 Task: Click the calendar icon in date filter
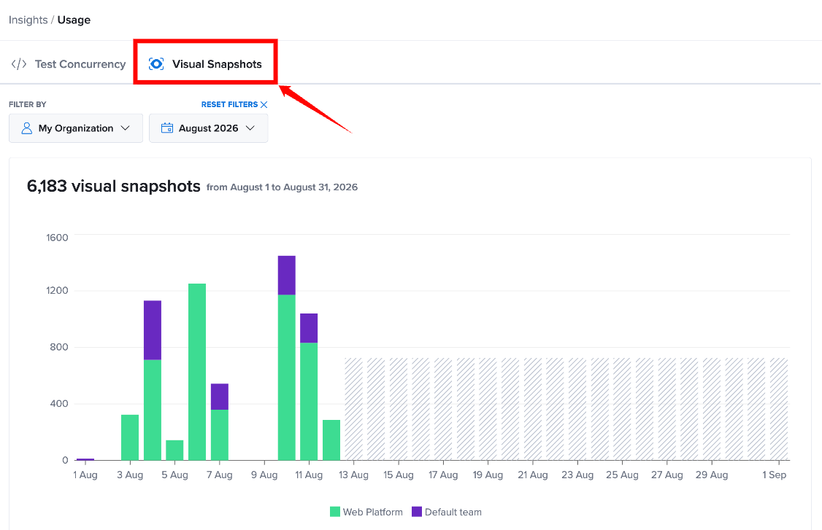coord(166,128)
